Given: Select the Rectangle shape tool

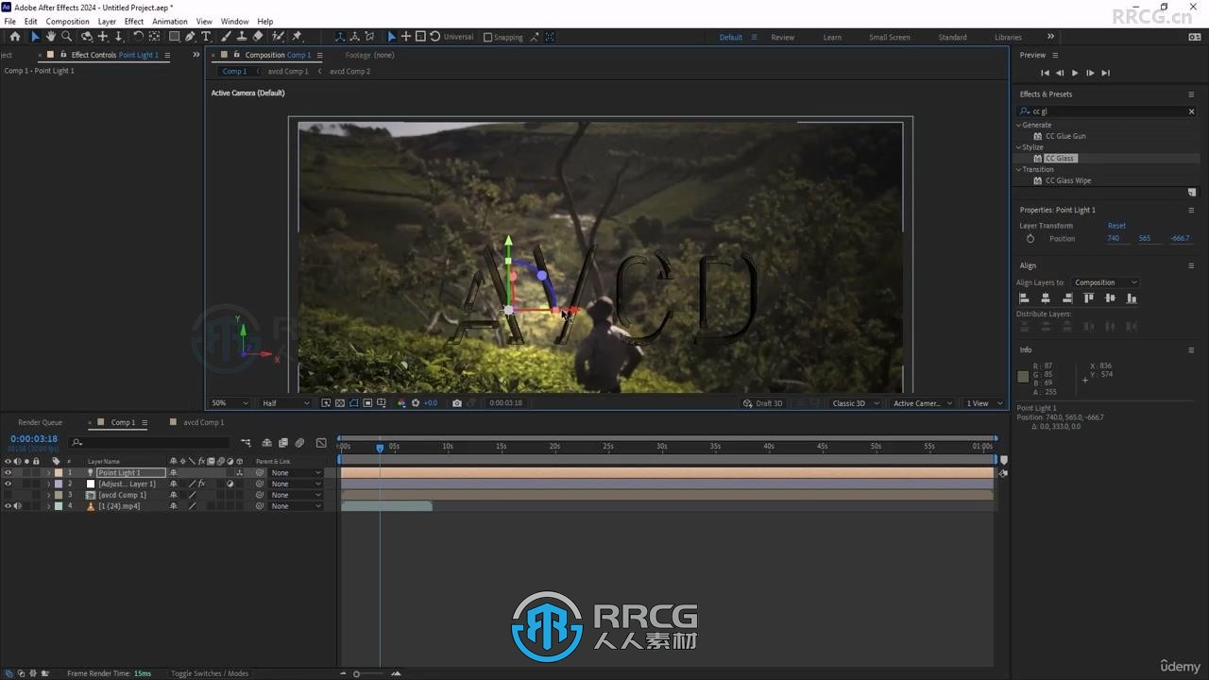Looking at the screenshot, I should 174,37.
